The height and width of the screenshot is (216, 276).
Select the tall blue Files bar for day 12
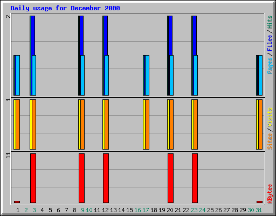[106, 36]
